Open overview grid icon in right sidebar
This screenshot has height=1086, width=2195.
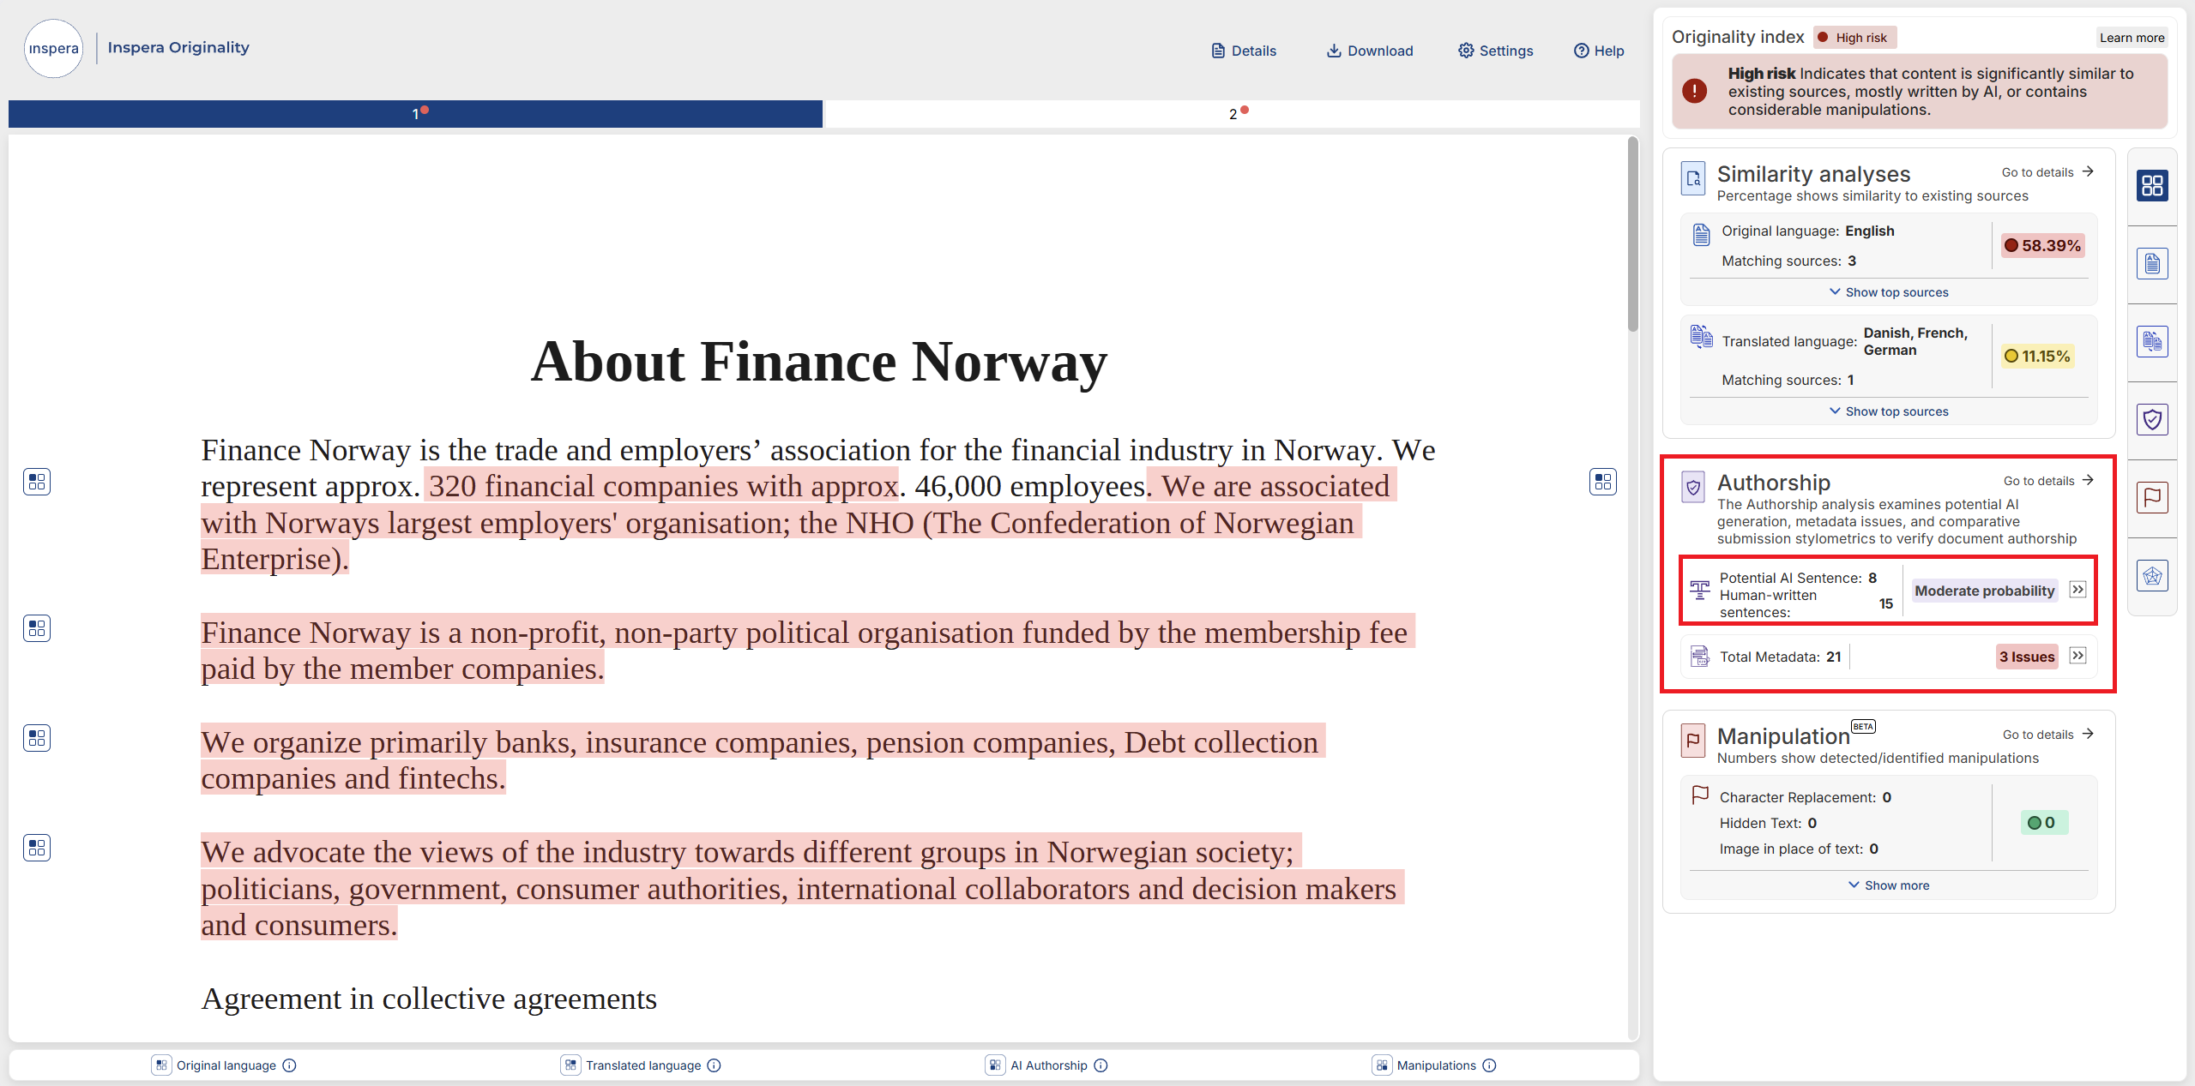[2152, 186]
